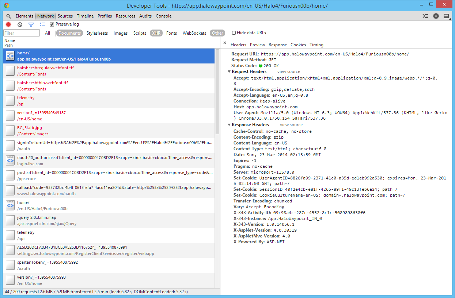Click the Server: Microsoft-IIS/8.0 header

pos(264,172)
